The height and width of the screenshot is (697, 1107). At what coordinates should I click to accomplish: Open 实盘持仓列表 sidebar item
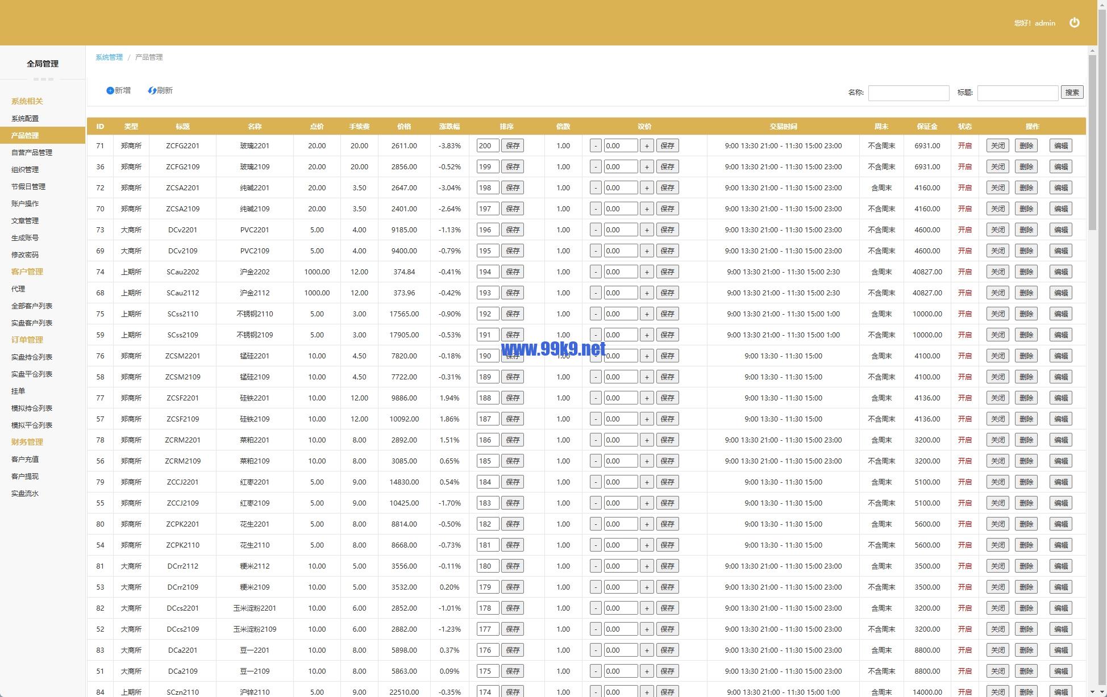[32, 357]
